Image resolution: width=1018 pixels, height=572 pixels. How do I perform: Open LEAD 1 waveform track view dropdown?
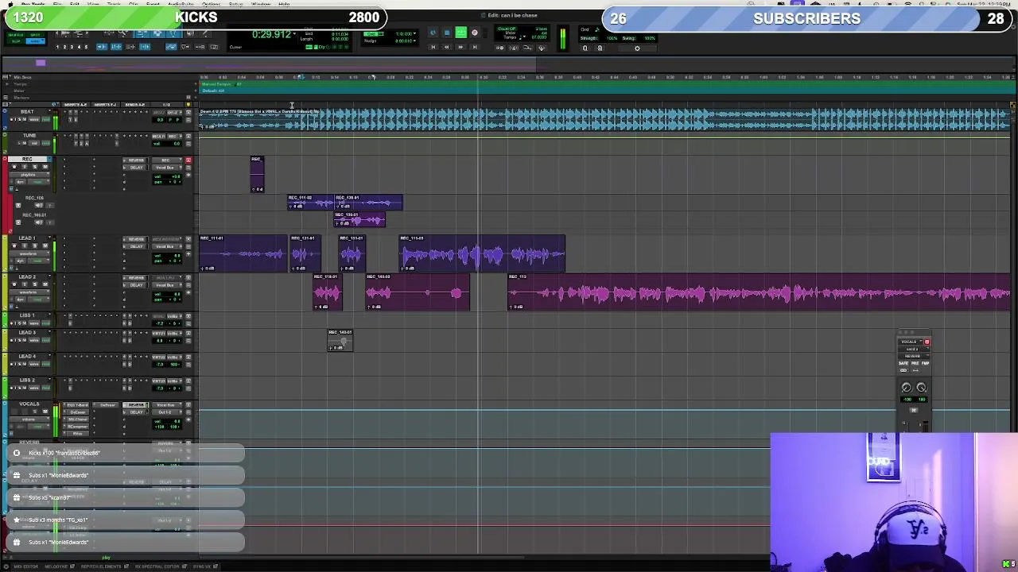29,254
